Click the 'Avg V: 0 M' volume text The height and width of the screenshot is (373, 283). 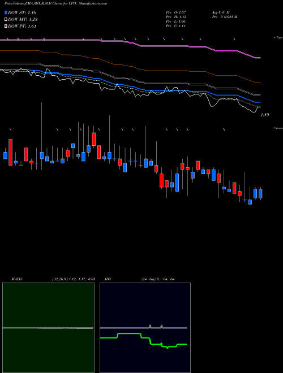point(221,12)
